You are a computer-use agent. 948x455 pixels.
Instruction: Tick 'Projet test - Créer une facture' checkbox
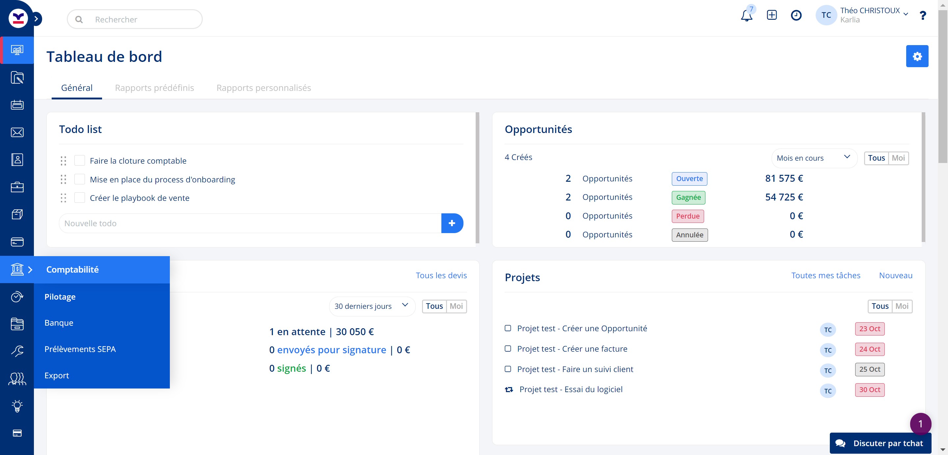point(508,348)
